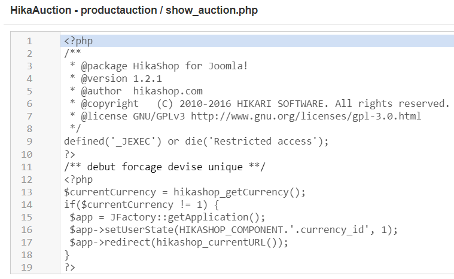454x279 pixels.
Task: Click the if($currentCurrency != 1) line
Action: (x=142, y=205)
